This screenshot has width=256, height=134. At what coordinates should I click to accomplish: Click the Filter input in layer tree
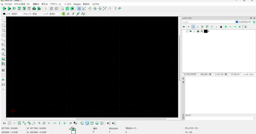208,22
